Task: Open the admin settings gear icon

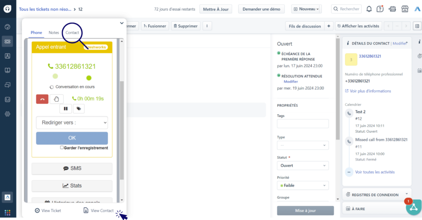Action: point(7,114)
